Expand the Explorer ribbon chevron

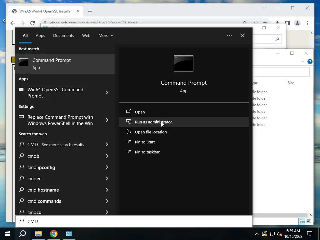pos(303,62)
